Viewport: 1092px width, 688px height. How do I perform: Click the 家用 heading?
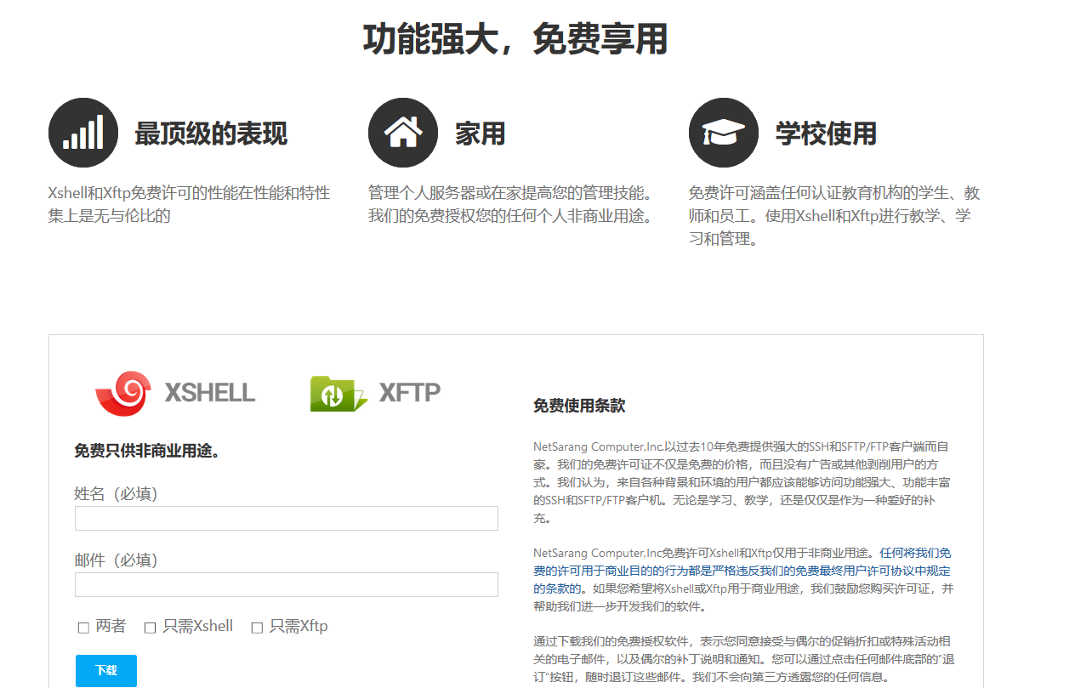coord(480,134)
